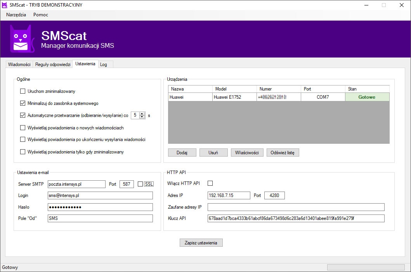Viewport: 411px width, 272px height.
Task: Click the Serwer SMTP input field
Action: tap(76, 184)
